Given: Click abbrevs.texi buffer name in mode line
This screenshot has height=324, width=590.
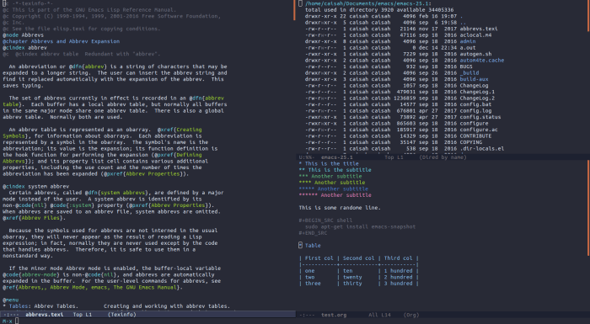Looking at the screenshot, I should click(x=45, y=315).
